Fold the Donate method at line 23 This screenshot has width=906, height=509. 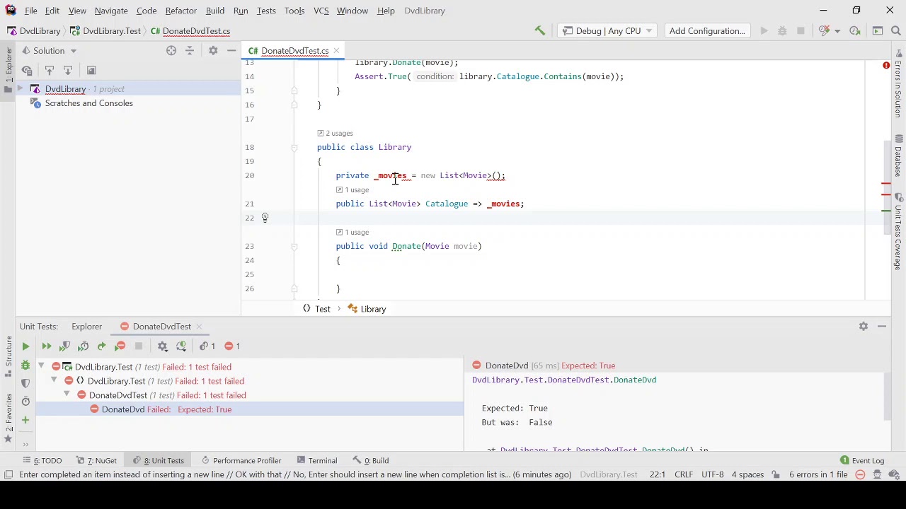pyautogui.click(x=294, y=246)
